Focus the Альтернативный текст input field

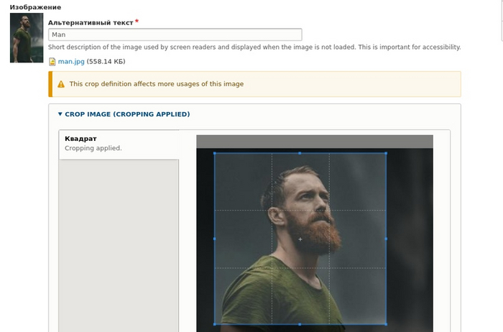175,34
